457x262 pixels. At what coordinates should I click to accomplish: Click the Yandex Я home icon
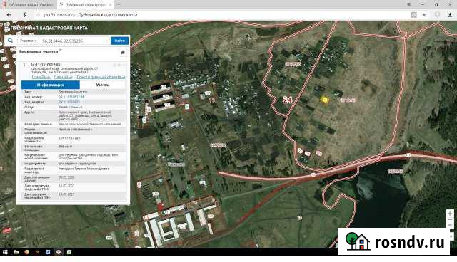coord(26,14)
